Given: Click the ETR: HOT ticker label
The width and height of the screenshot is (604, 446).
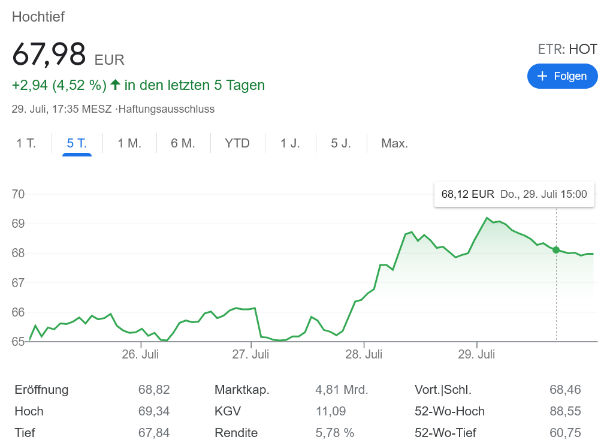Looking at the screenshot, I should click(x=567, y=49).
